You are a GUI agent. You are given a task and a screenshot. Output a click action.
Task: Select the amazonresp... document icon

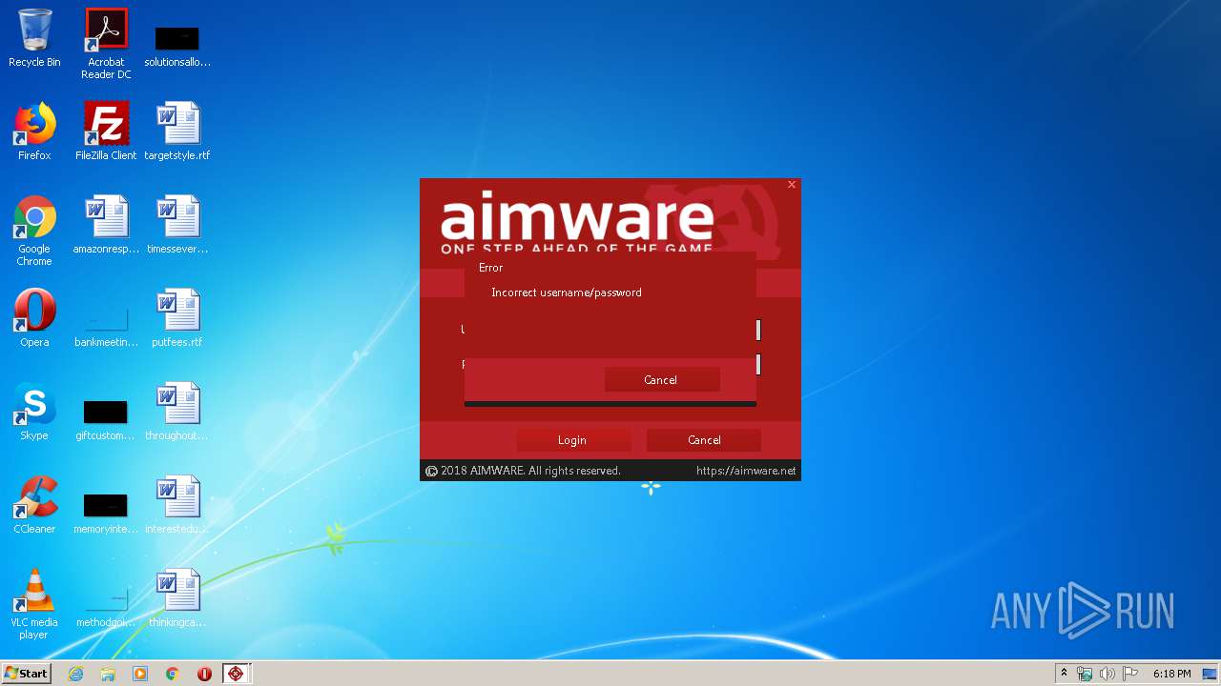[x=106, y=225]
